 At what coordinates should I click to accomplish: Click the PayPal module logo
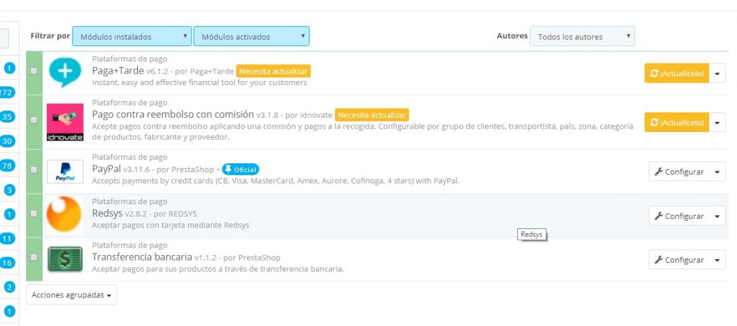coord(65,171)
